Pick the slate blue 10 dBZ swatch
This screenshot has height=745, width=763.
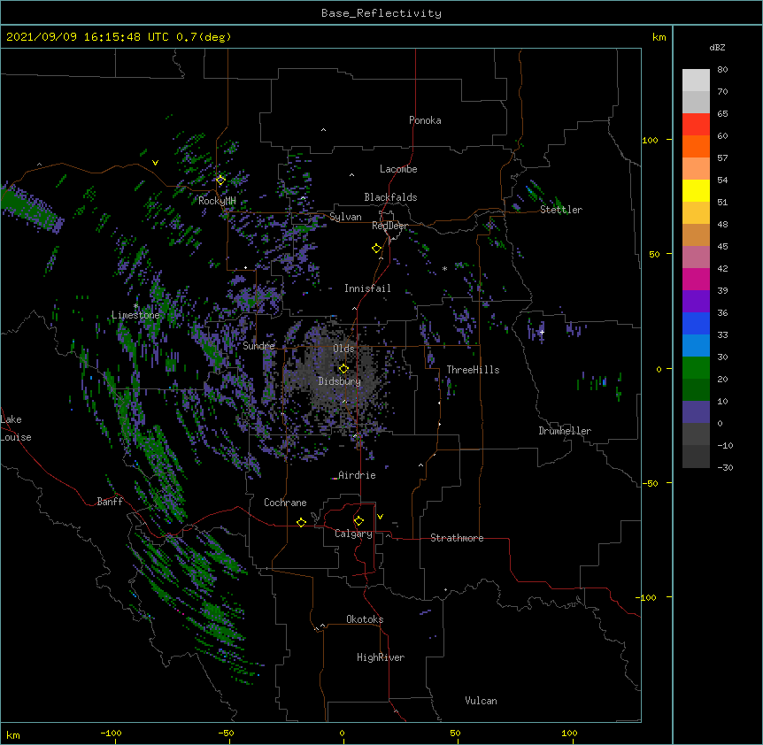click(696, 412)
